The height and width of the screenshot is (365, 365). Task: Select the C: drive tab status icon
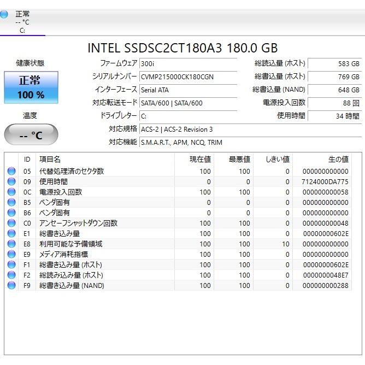3,14
